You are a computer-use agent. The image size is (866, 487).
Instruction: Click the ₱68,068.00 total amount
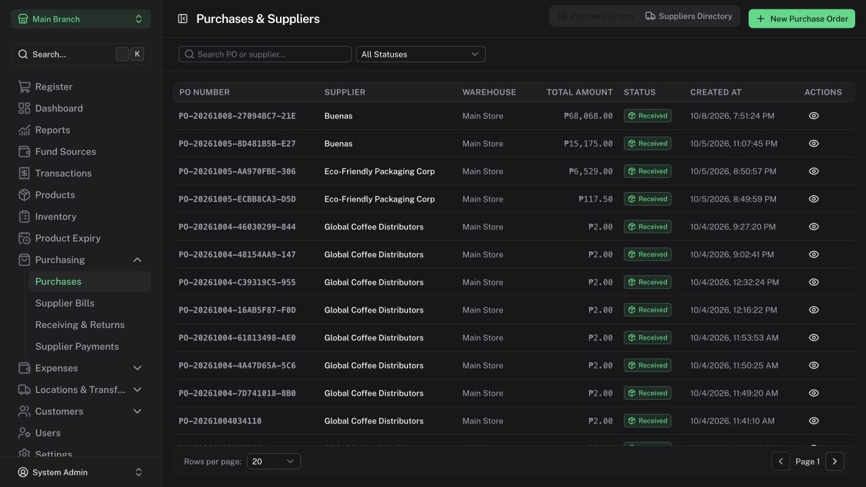coord(588,116)
